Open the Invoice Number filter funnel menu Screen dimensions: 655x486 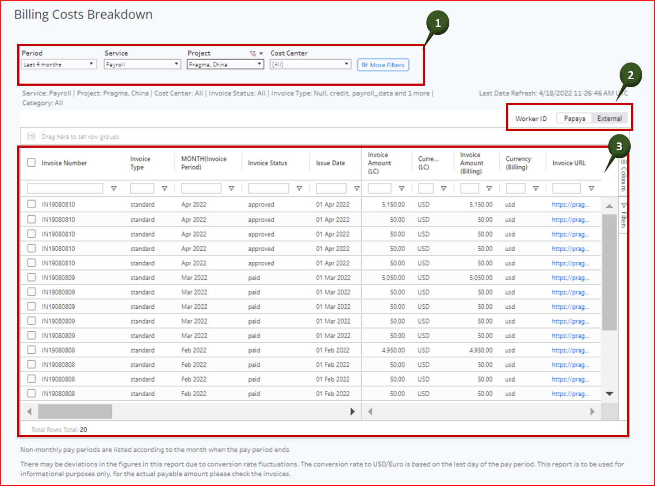[x=114, y=188]
